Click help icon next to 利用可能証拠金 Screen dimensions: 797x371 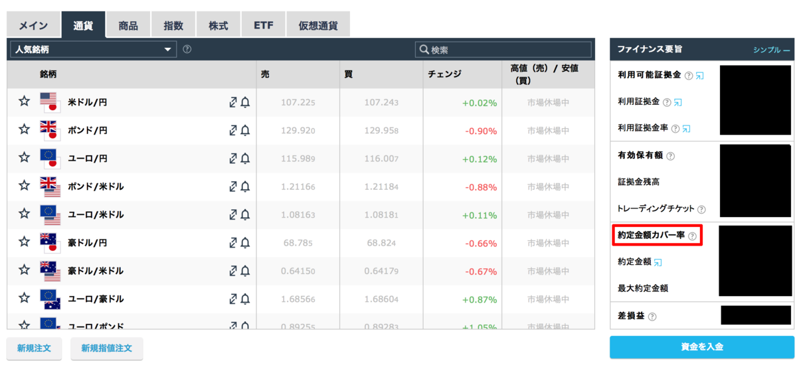[689, 76]
